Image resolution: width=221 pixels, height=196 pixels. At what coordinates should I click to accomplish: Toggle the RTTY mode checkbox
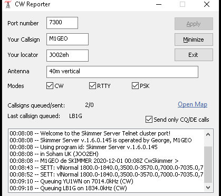pyautogui.click(x=92, y=86)
